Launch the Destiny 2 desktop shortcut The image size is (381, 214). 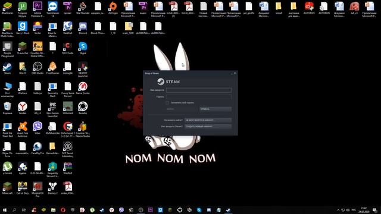click(x=52, y=188)
